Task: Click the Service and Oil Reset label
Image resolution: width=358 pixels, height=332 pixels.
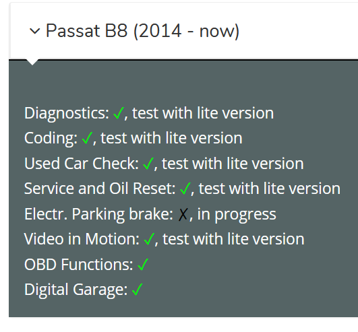Action: point(100,189)
